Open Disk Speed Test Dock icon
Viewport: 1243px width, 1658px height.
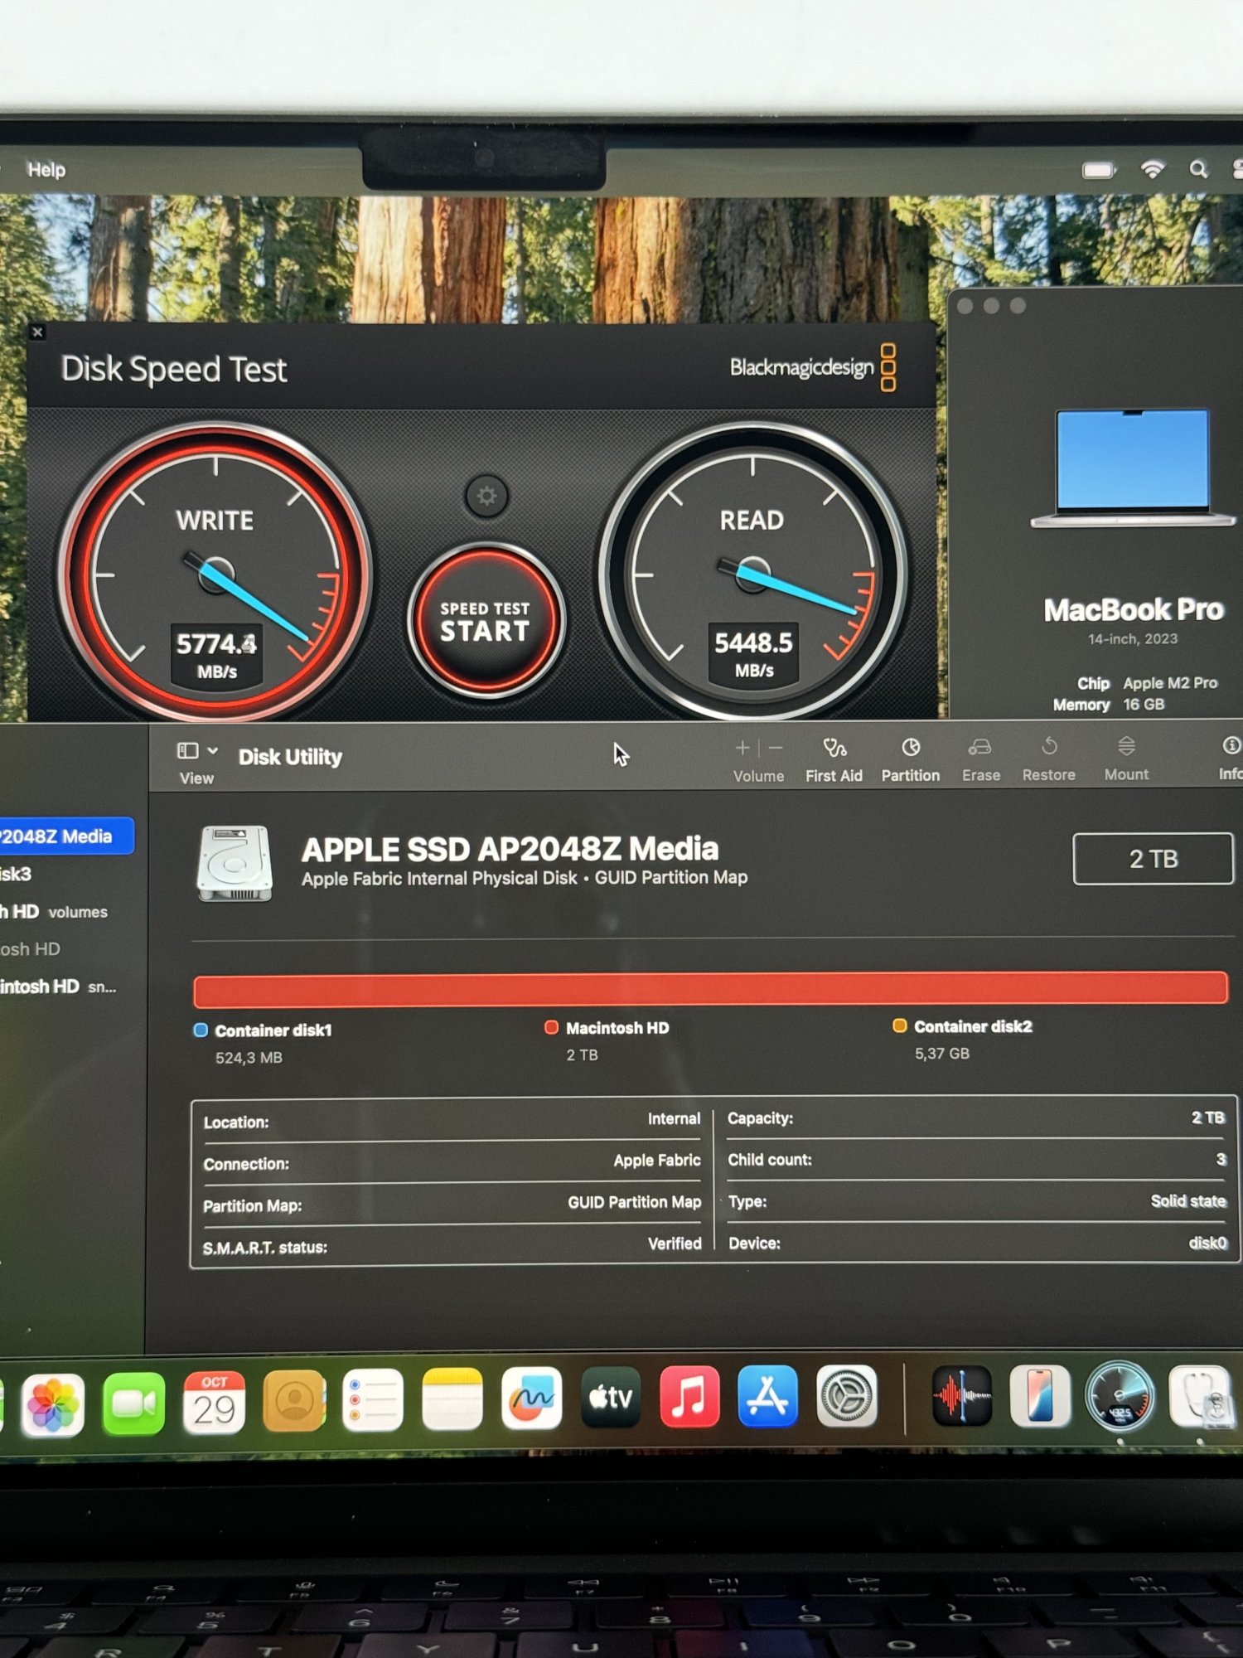click(x=1120, y=1397)
